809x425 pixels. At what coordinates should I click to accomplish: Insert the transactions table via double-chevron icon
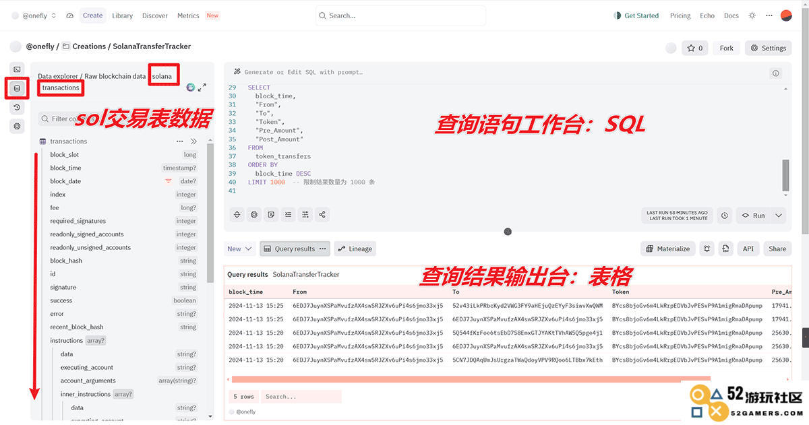click(193, 141)
